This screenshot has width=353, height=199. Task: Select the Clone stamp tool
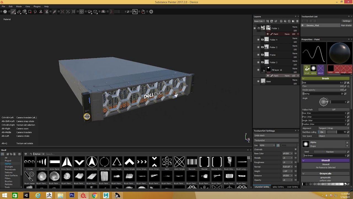pyautogui.click(x=41, y=12)
